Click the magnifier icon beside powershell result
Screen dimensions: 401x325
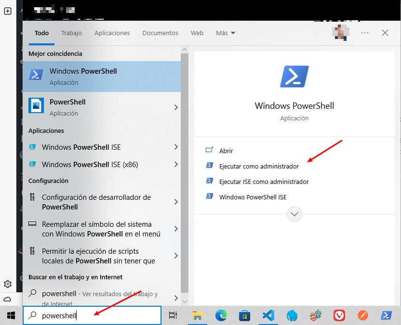pos(32,293)
